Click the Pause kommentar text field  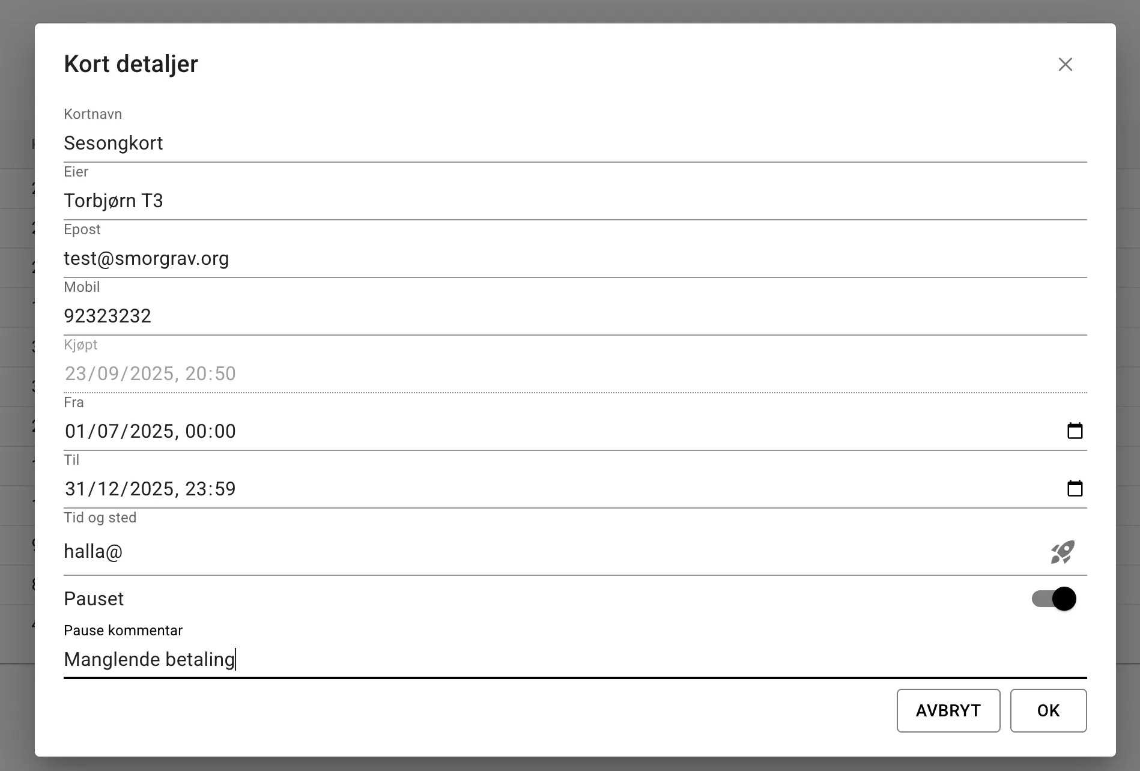click(541, 659)
